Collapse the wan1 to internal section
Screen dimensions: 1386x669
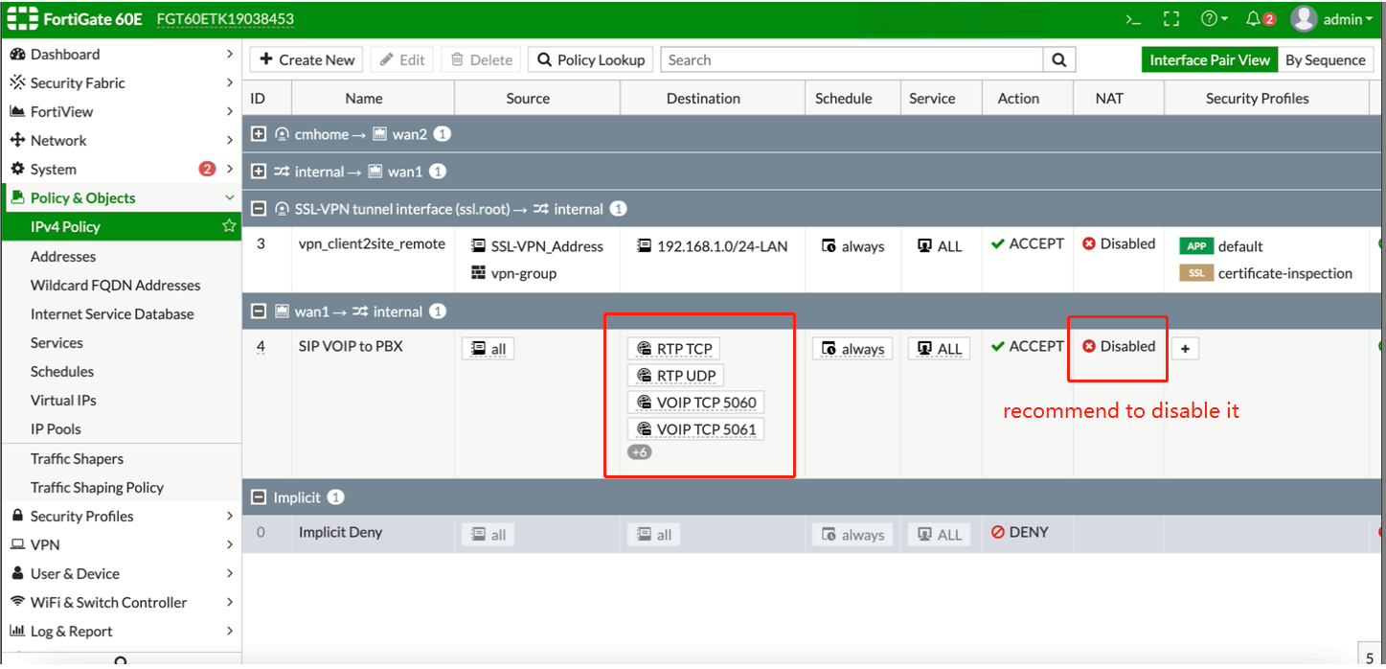click(x=258, y=311)
